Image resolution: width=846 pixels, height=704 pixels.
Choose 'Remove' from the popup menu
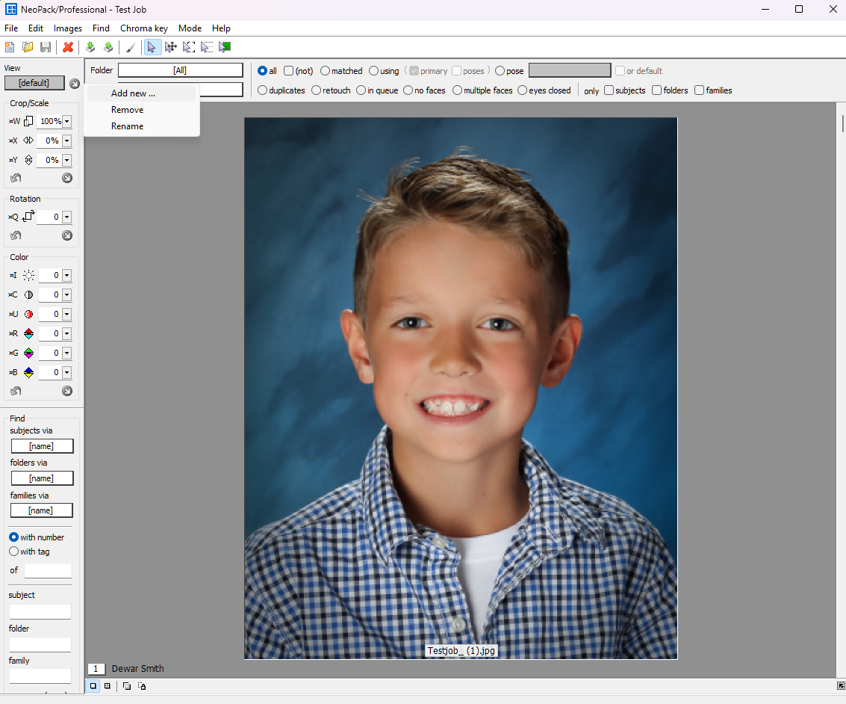[141, 110]
